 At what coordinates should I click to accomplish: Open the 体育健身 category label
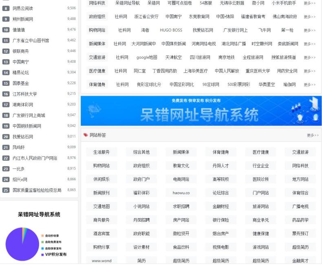(x=97, y=85)
